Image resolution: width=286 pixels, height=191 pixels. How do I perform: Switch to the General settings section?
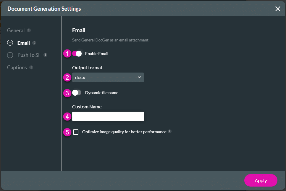pyautogui.click(x=16, y=30)
